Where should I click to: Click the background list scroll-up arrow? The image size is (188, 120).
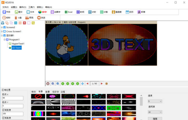(x=141, y=96)
